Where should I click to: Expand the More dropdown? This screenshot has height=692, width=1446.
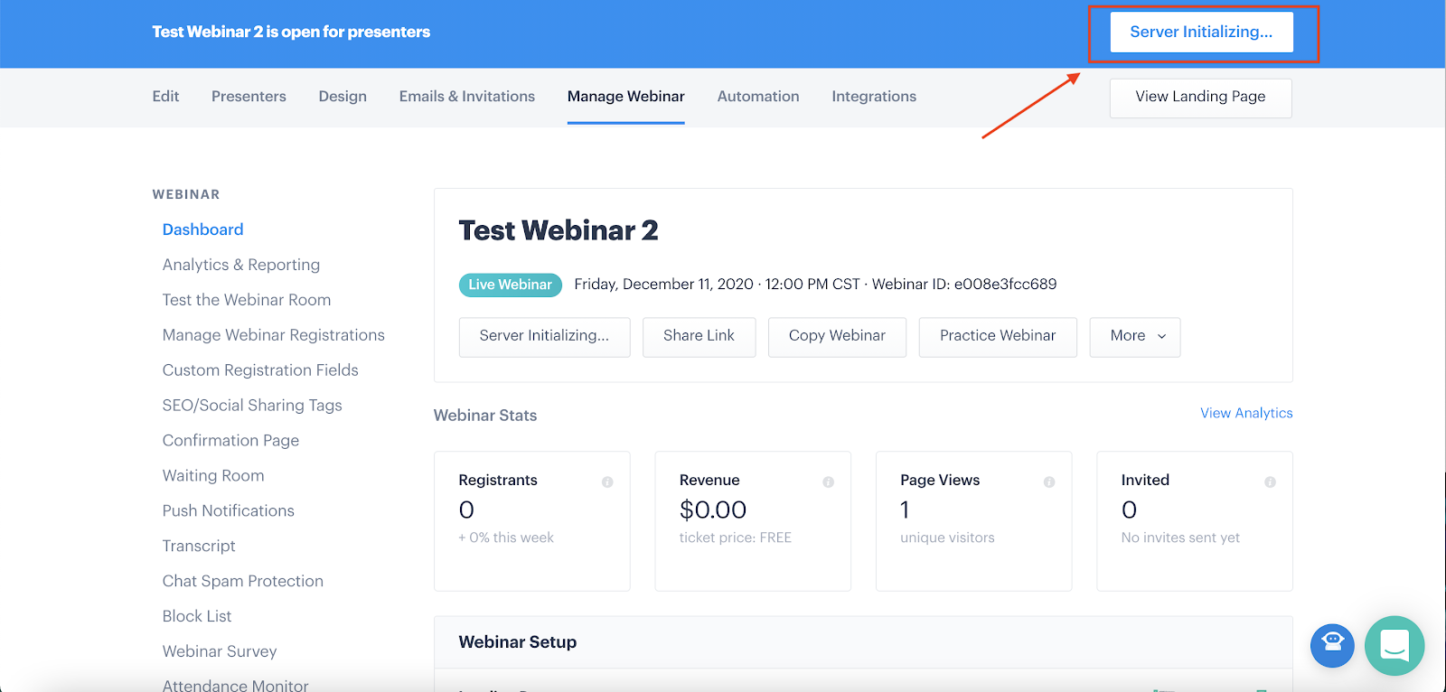(1135, 337)
